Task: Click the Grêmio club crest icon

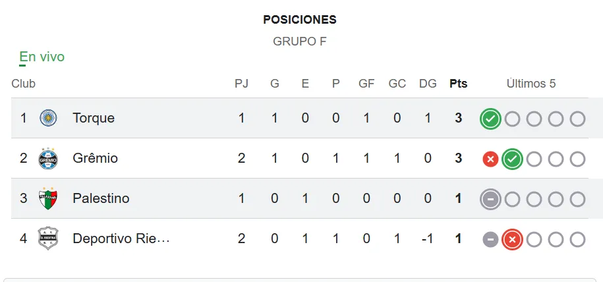Action: pyautogui.click(x=48, y=159)
